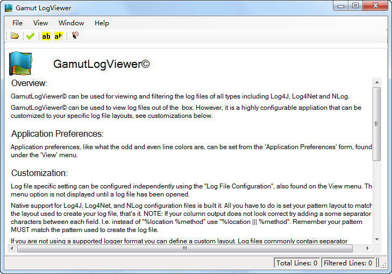Click the vertical scrollbar up arrow
392x274 pixels.
[377, 82]
